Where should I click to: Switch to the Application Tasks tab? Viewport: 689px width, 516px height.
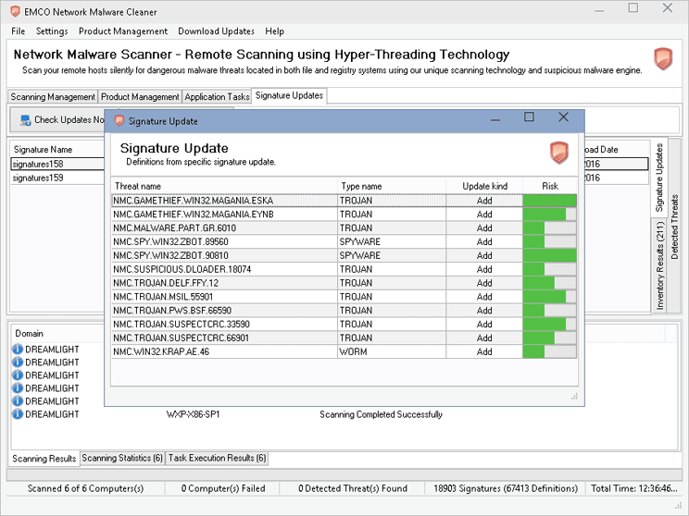pyautogui.click(x=217, y=96)
